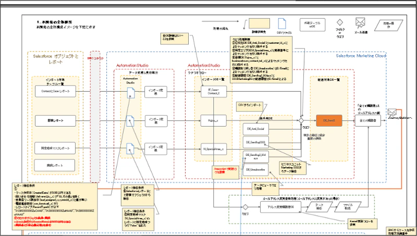Click the Salesforce オブジェクトとレポート heading
Viewport: 417px width, 236px height.
coord(56,59)
